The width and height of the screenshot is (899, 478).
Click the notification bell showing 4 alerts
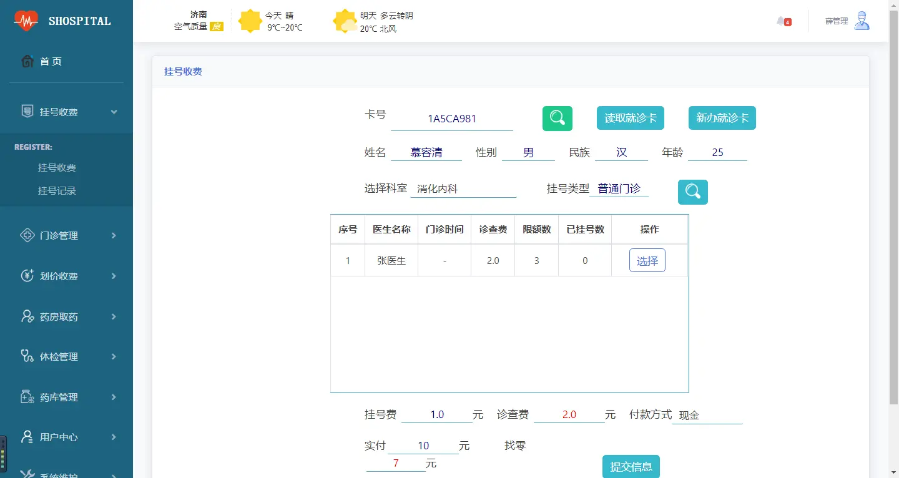click(x=781, y=21)
